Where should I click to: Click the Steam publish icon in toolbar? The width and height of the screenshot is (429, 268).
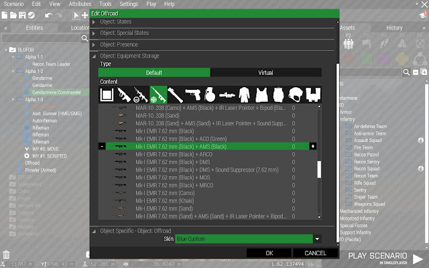pos(32,15)
